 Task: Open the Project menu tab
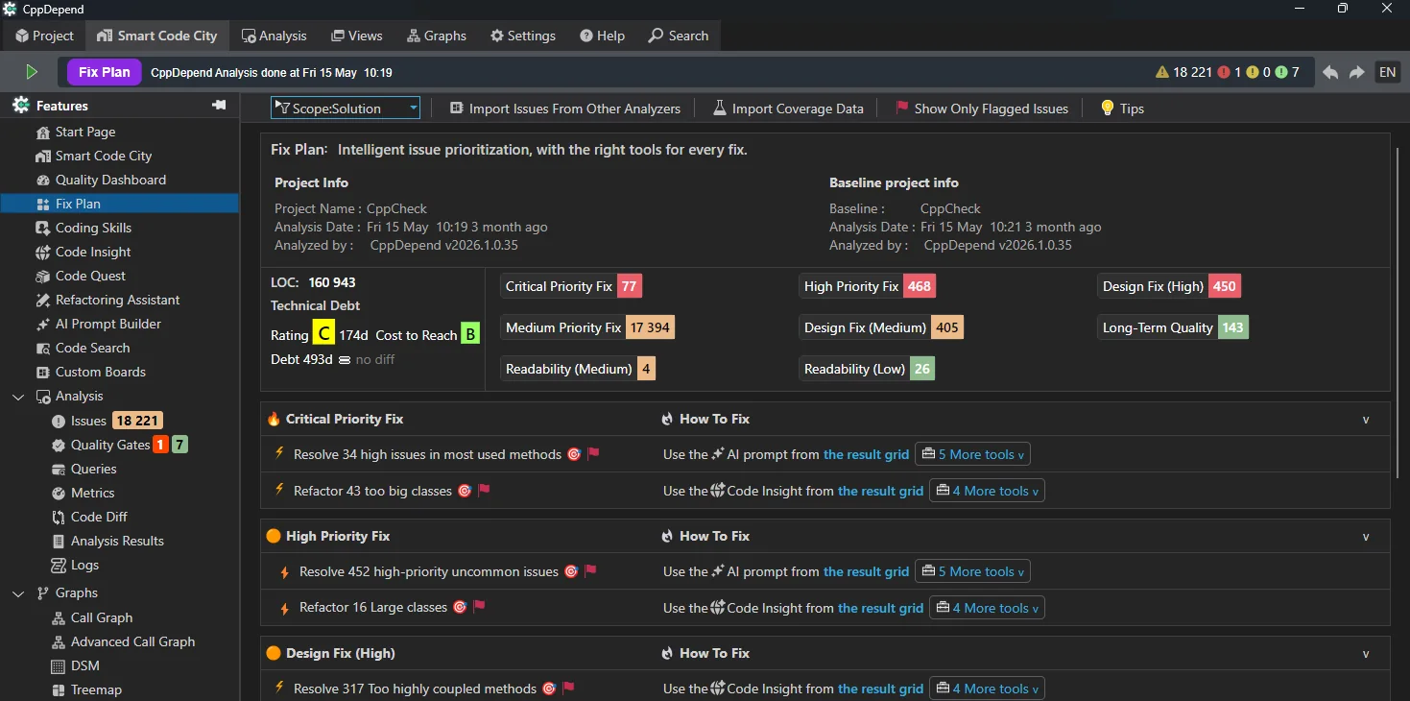pos(44,36)
